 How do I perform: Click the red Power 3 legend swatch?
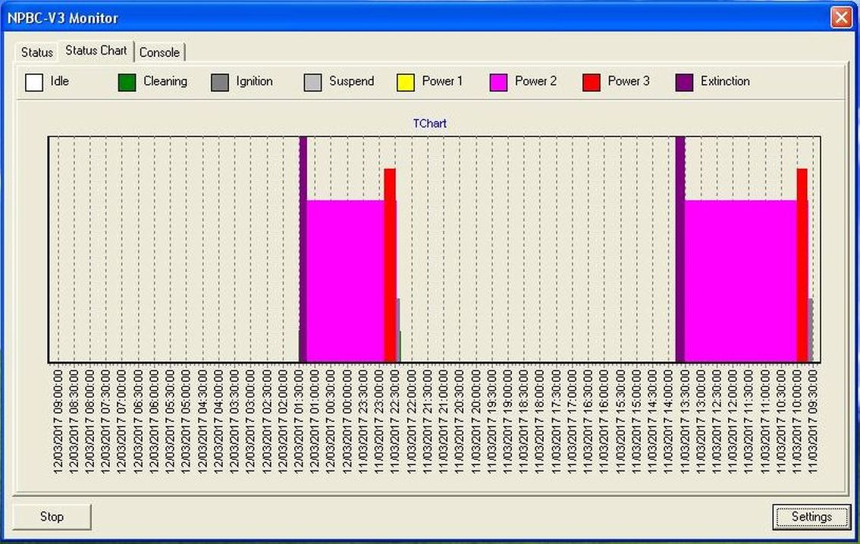coord(592,82)
